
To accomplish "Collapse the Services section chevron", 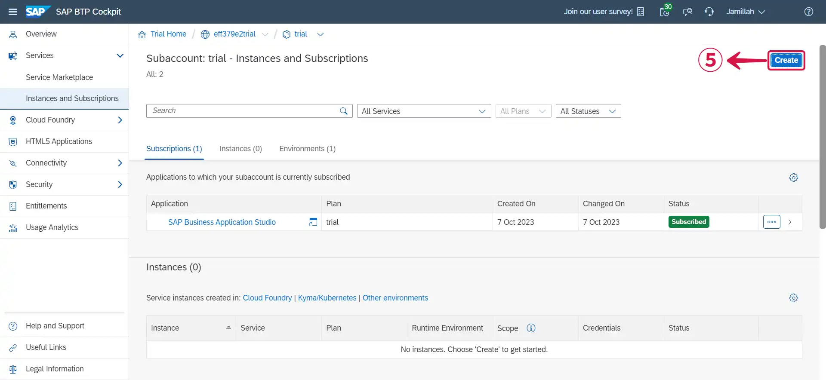I will click(120, 55).
